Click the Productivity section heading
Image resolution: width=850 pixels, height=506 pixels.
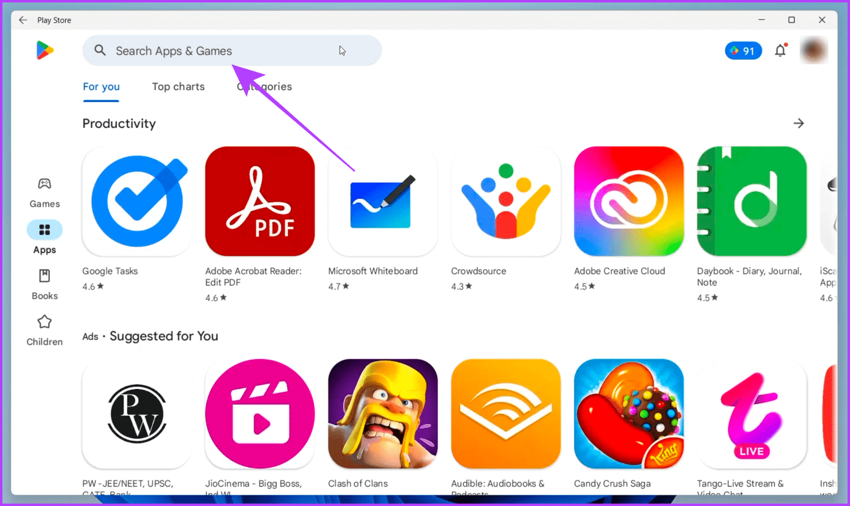119,123
